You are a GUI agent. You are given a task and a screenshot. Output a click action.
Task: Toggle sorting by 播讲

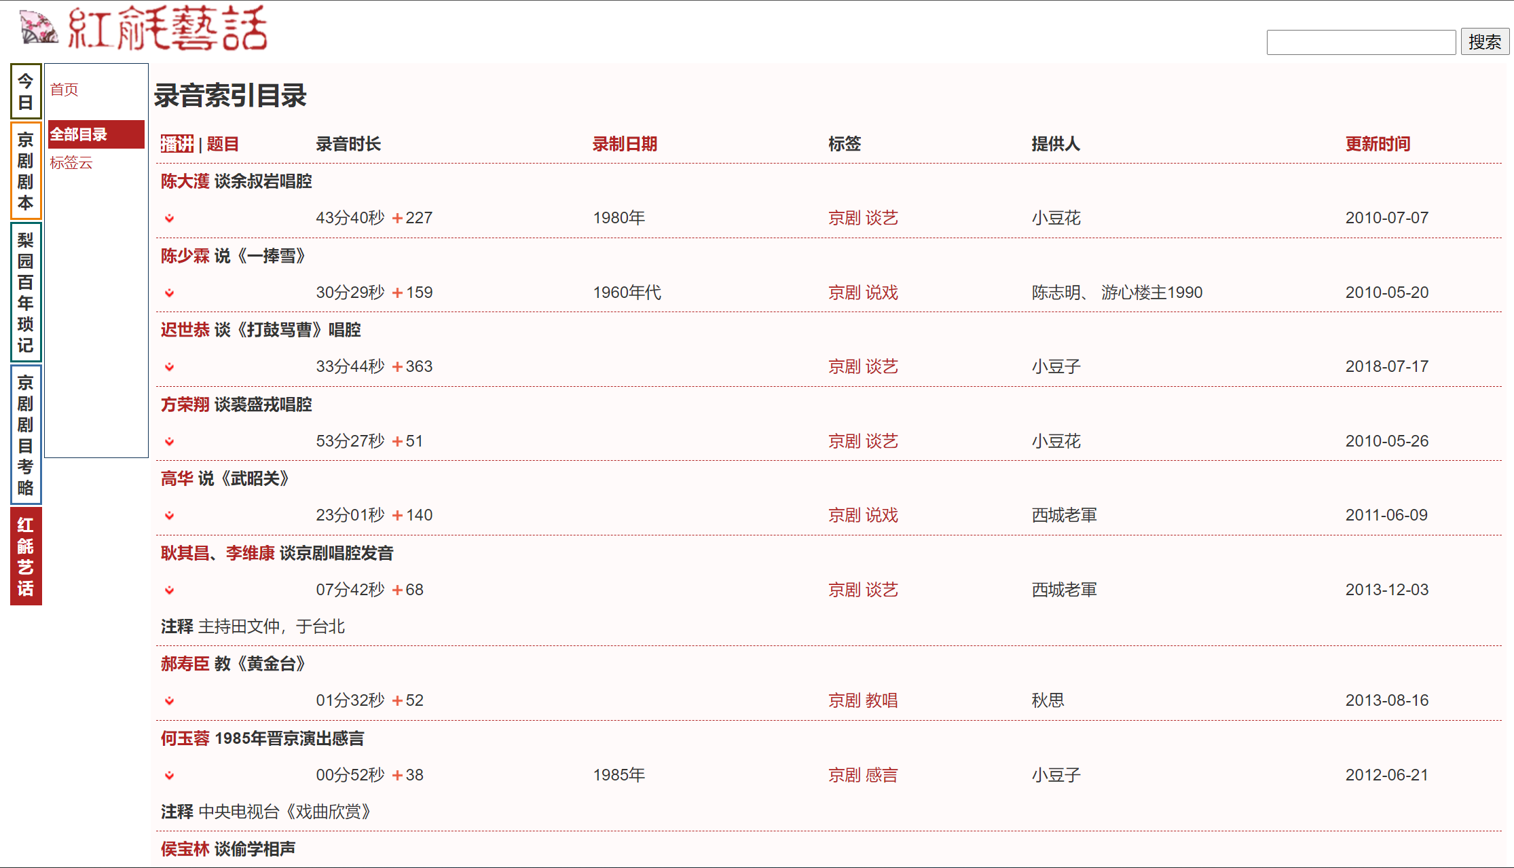177,144
